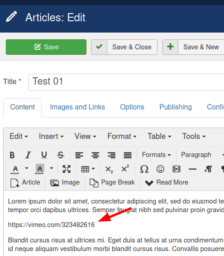Insert special character omega icon

click(x=144, y=169)
